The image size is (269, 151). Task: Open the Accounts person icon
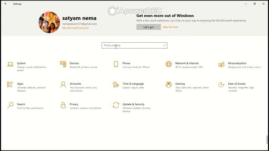pyautogui.click(x=63, y=85)
